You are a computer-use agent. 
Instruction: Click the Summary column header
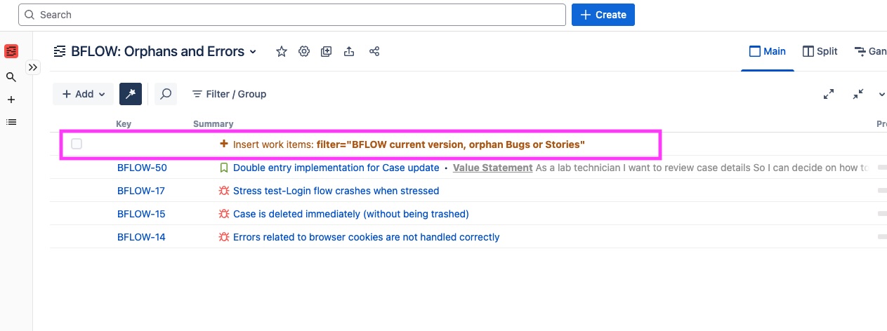tap(213, 124)
